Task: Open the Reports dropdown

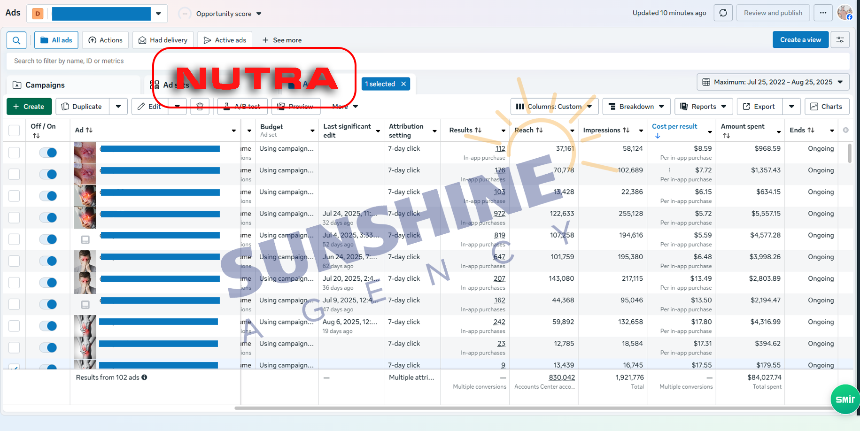Action: click(x=704, y=107)
